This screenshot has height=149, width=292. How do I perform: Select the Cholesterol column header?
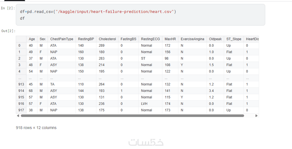tap(107, 39)
